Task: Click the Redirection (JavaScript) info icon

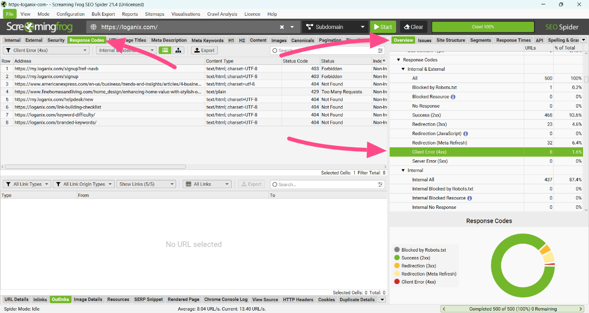Action: click(x=465, y=134)
